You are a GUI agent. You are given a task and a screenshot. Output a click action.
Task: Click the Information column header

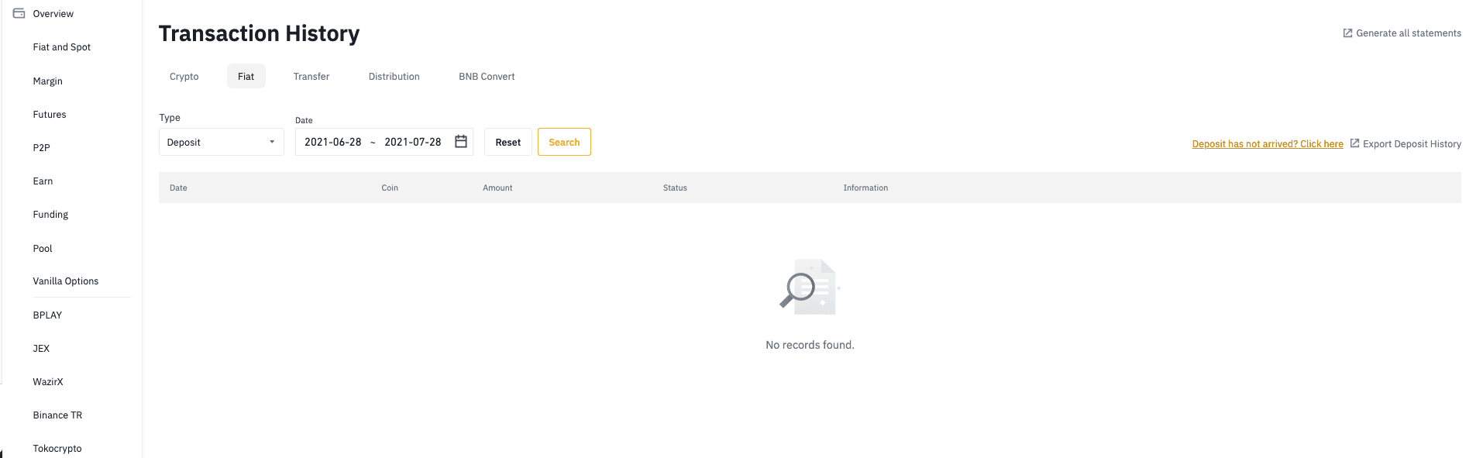tap(865, 188)
